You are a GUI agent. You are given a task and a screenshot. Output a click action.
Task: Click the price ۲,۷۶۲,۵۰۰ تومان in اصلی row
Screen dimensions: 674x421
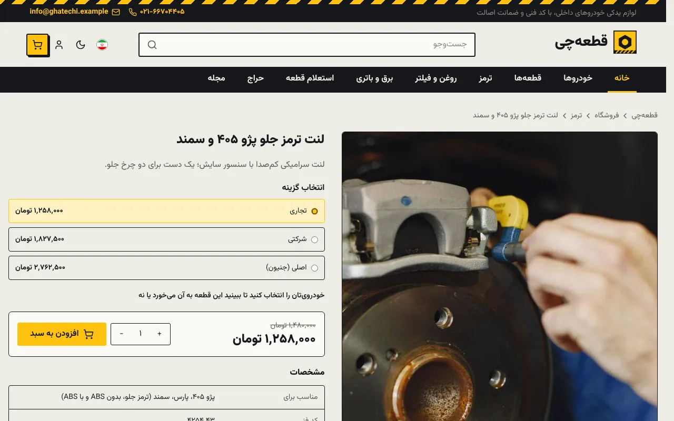40,268
